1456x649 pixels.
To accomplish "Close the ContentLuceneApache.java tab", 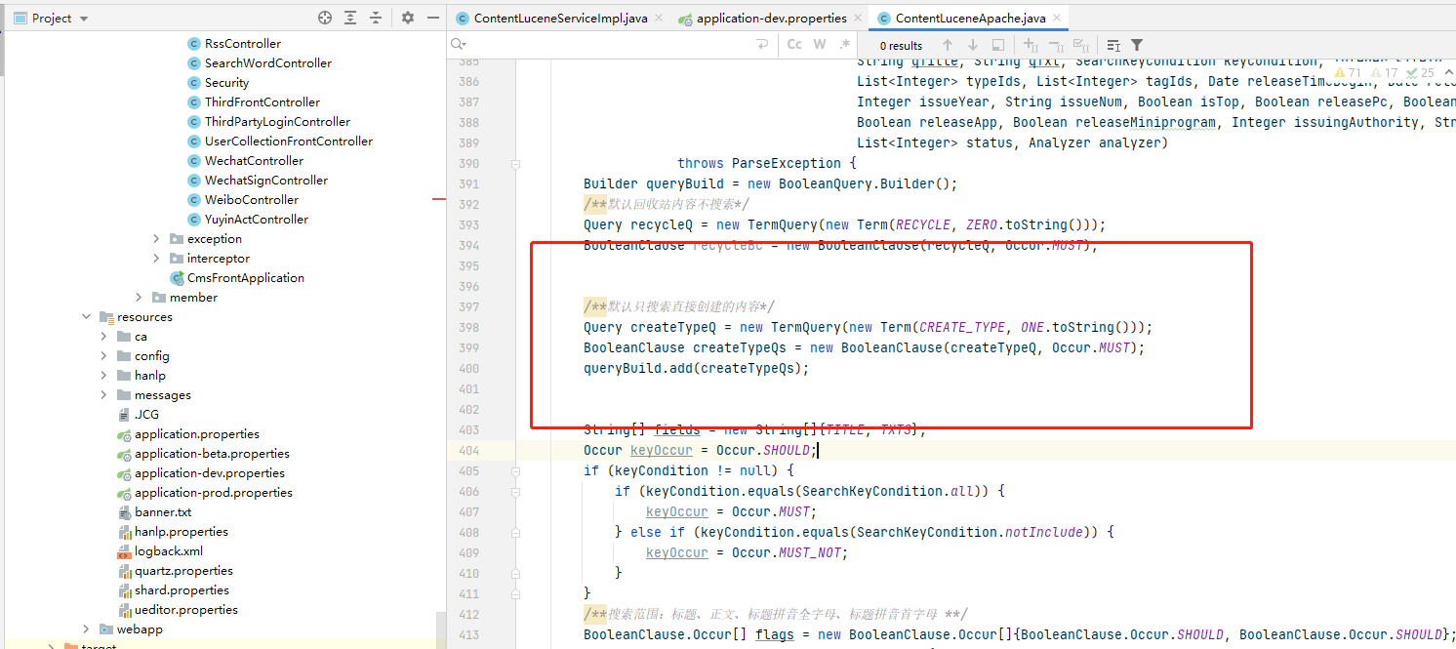I will point(1057,18).
